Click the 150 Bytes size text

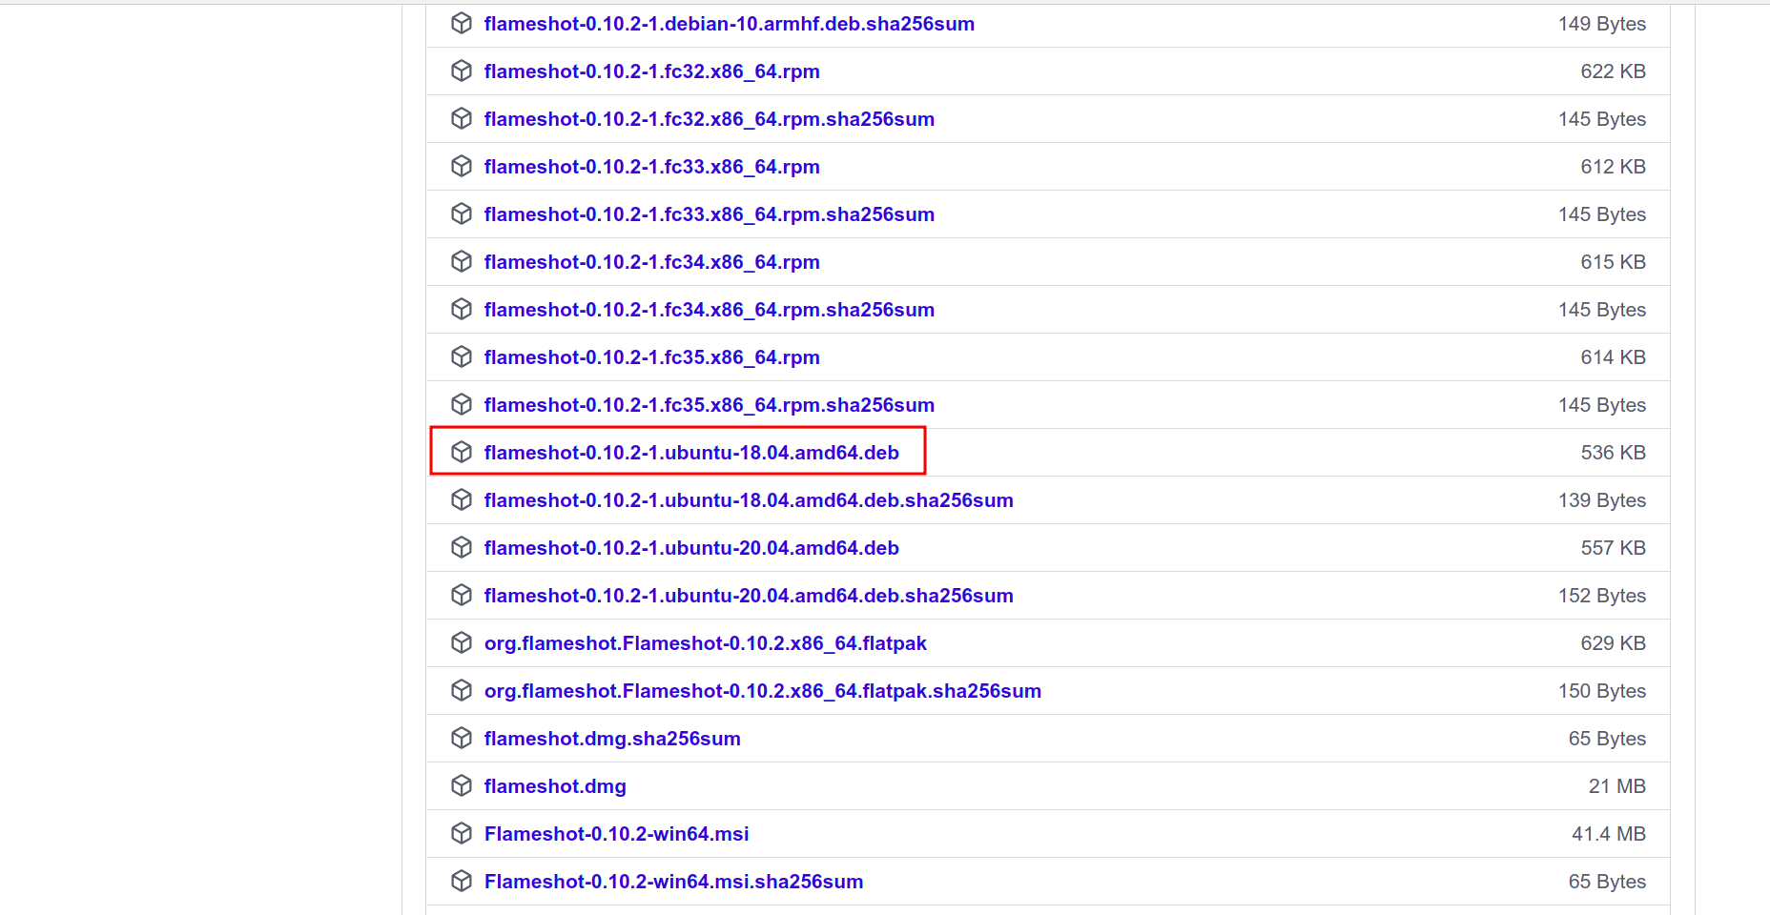1602,691
